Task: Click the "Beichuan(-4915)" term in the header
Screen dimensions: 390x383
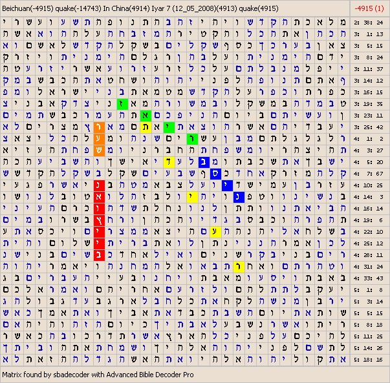Action: click(28, 8)
